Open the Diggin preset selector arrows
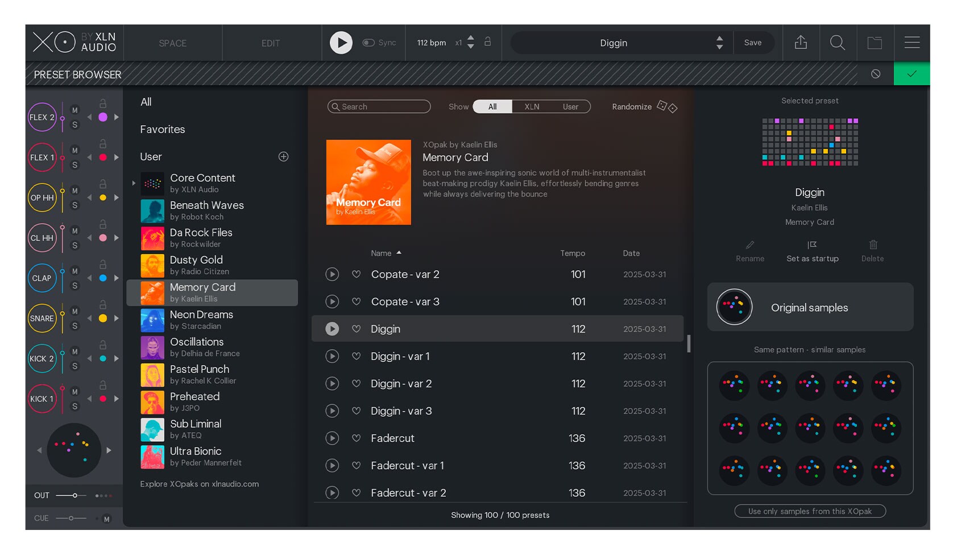The image size is (957, 555). [719, 43]
